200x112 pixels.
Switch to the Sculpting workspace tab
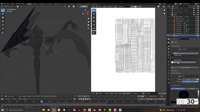42,4
